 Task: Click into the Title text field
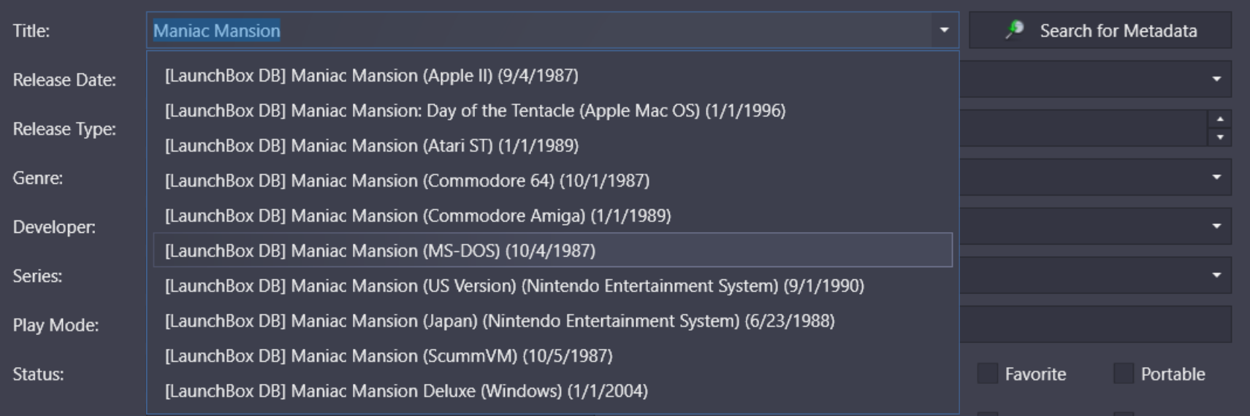[x=539, y=31]
